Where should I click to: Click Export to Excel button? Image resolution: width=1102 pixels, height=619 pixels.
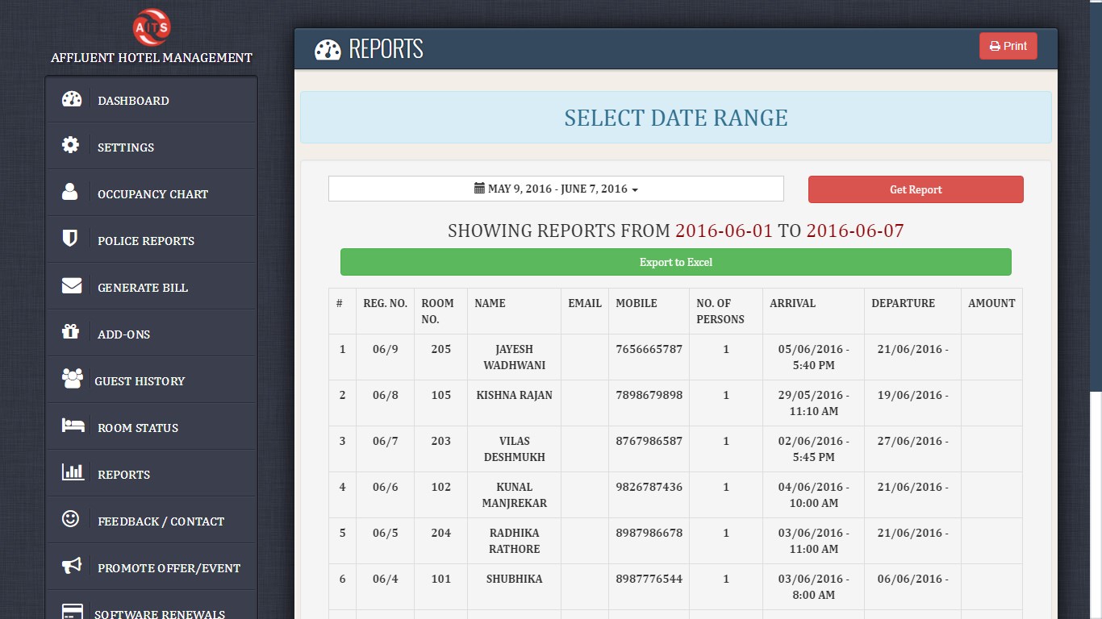click(x=676, y=262)
